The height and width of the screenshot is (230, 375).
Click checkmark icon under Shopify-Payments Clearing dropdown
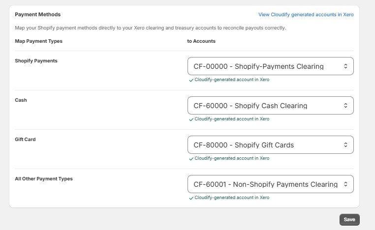click(x=191, y=80)
